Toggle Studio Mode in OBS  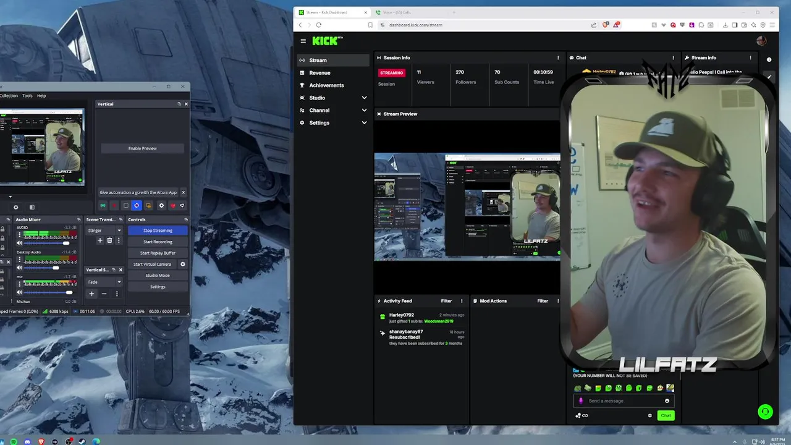pos(158,276)
